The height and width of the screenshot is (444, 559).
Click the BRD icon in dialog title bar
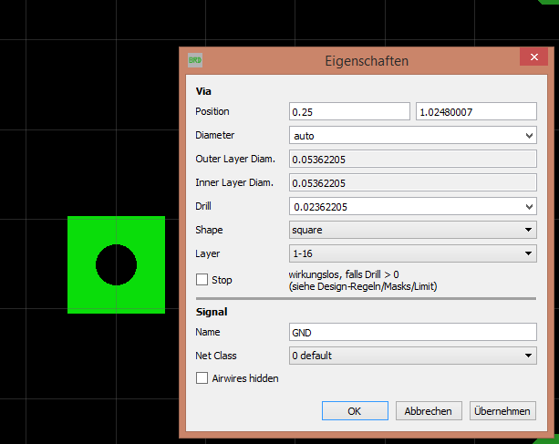pyautogui.click(x=195, y=60)
